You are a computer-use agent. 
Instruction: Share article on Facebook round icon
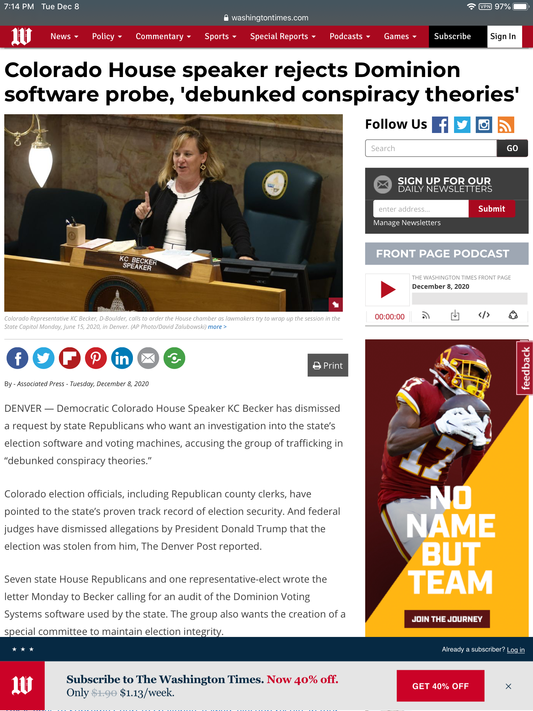pos(17,358)
